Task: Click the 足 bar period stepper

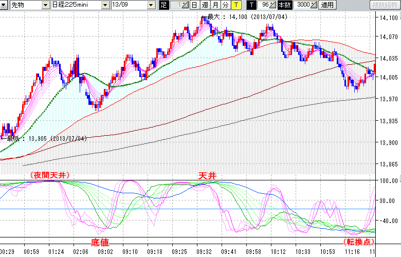Action: [185, 5]
